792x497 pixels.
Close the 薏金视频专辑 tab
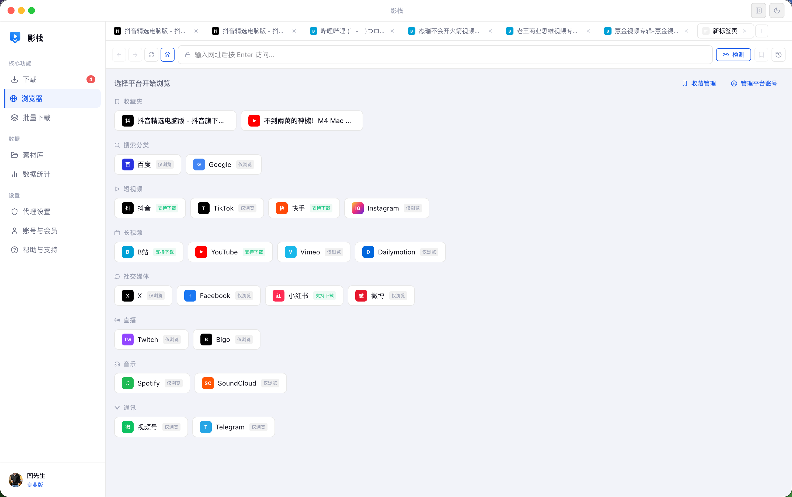(686, 31)
